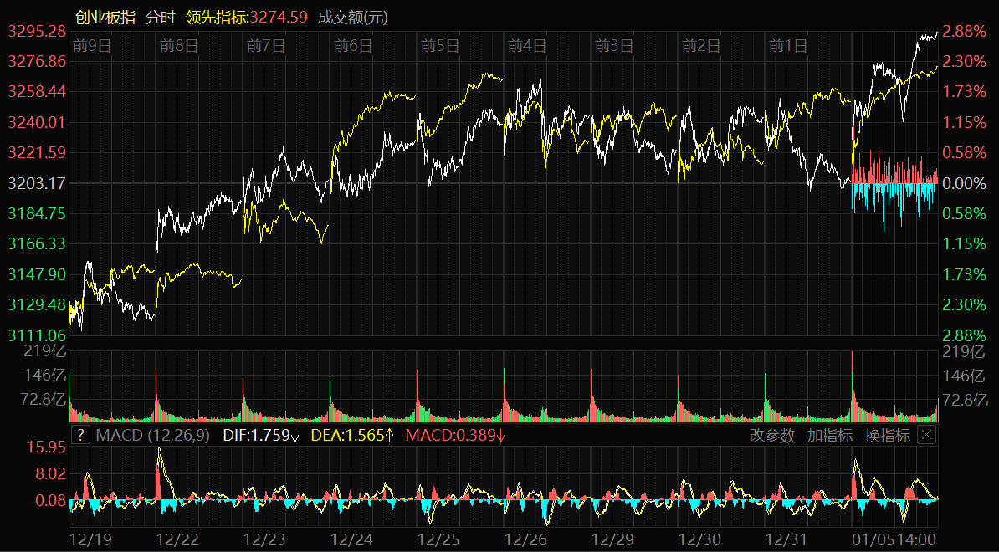Click 换指标 to switch indicator

click(887, 436)
